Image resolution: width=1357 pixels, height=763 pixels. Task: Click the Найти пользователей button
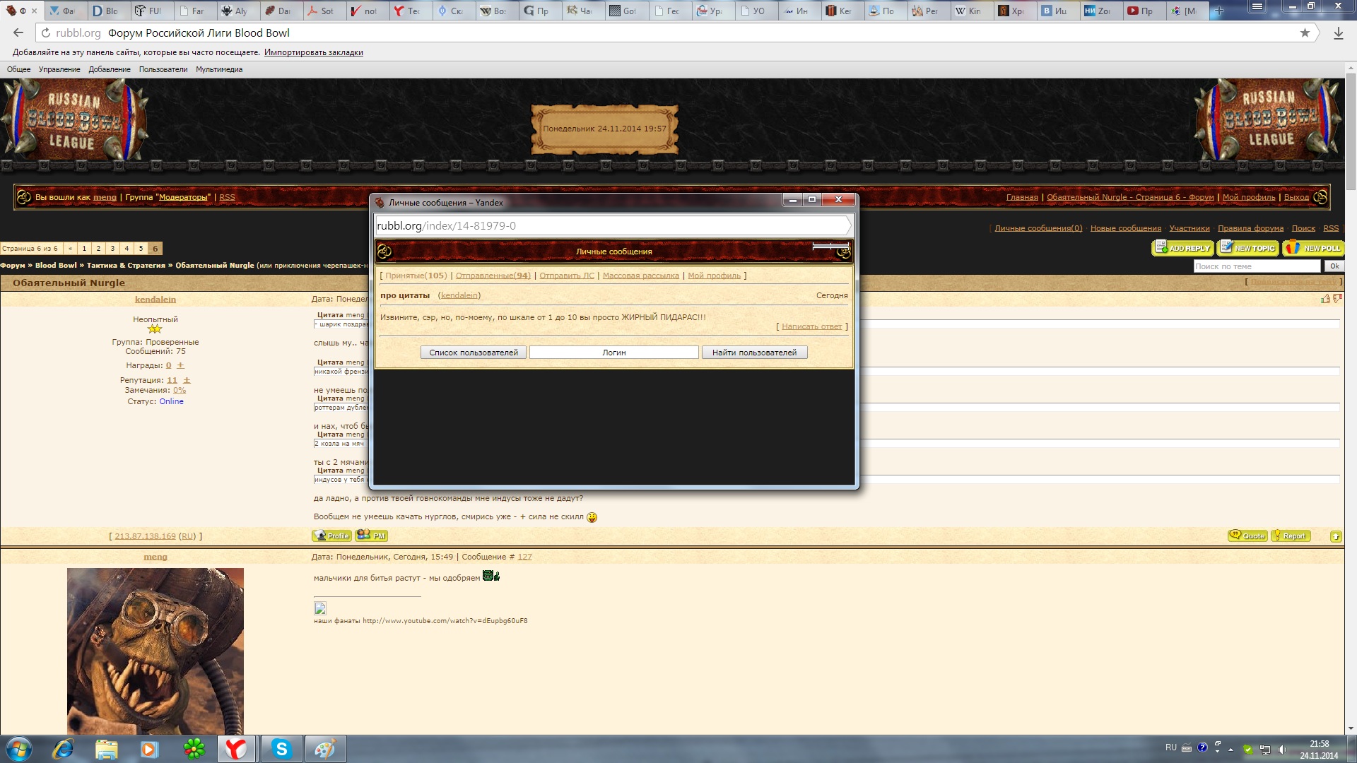754,353
